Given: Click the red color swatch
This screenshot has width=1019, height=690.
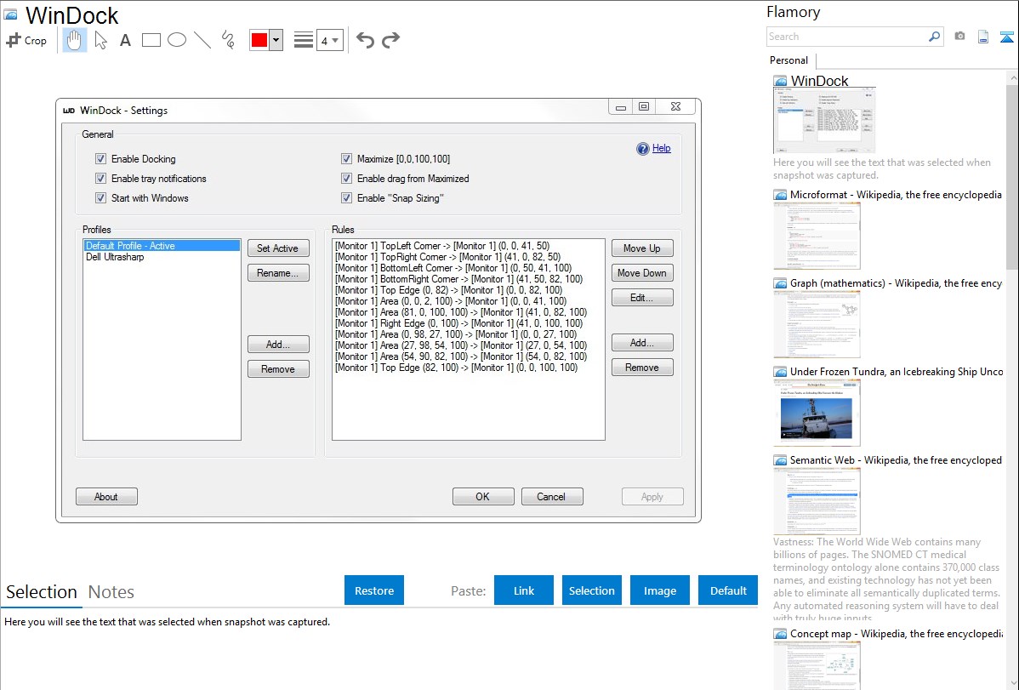Looking at the screenshot, I should click(x=259, y=40).
